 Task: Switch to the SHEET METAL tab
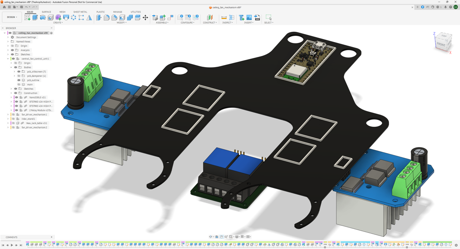[x=80, y=12]
